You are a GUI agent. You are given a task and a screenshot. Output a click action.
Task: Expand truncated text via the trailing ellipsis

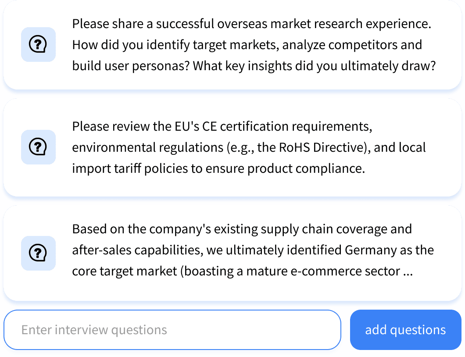coord(408,272)
